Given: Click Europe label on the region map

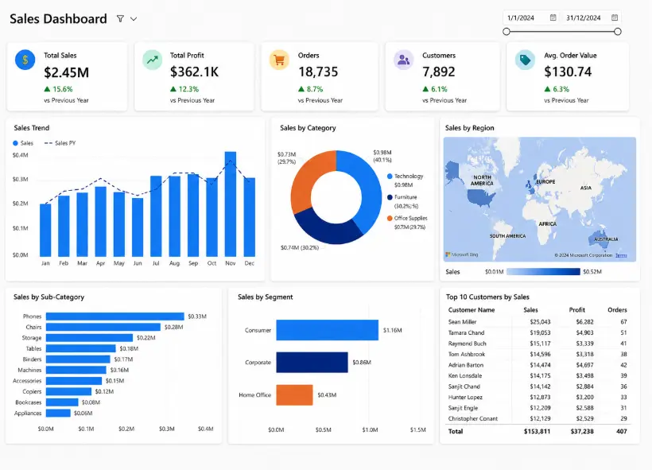Looking at the screenshot, I should 545,182.
